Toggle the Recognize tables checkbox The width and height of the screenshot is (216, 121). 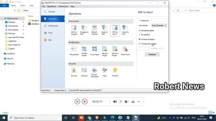pos(139,31)
